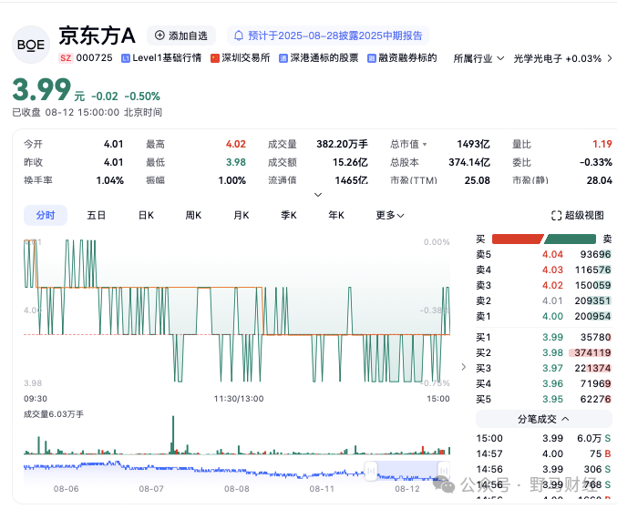617x509 pixels.
Task: Open the 2025中期报告 disclosure notice link
Action: pos(328,36)
